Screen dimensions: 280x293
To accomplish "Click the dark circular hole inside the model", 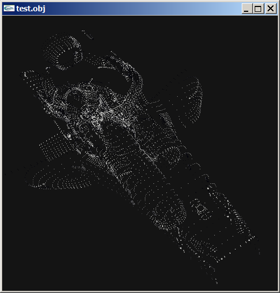I will (x=74, y=101).
